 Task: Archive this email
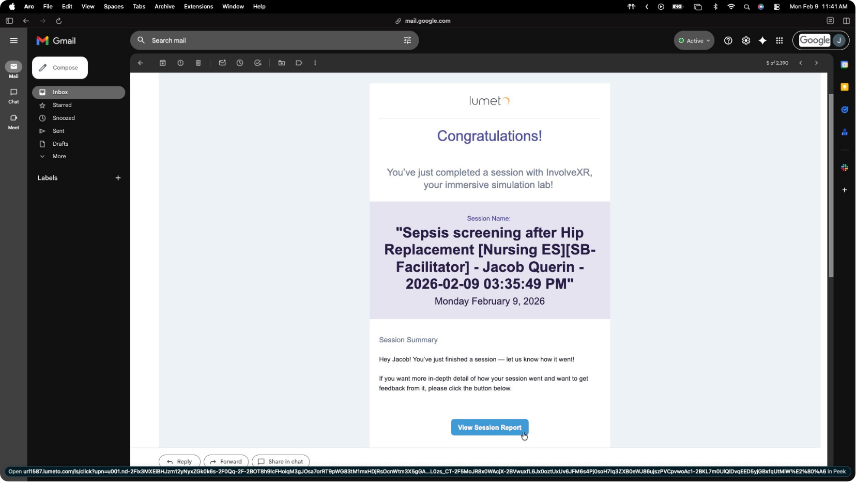tap(163, 63)
